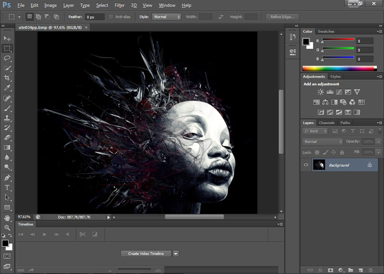Switch to the Styles tab

335,76
